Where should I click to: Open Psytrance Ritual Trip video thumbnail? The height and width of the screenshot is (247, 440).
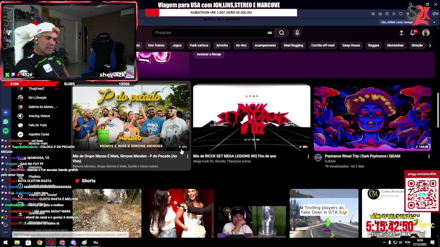(372, 118)
